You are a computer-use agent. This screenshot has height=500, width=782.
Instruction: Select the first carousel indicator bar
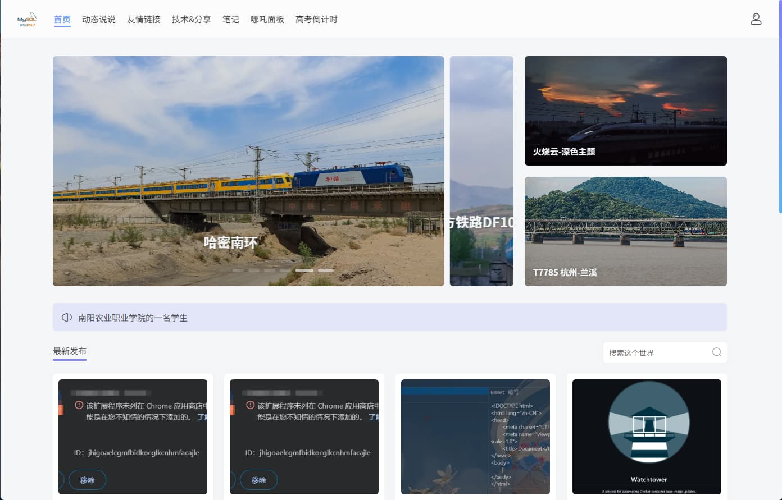[x=238, y=270]
